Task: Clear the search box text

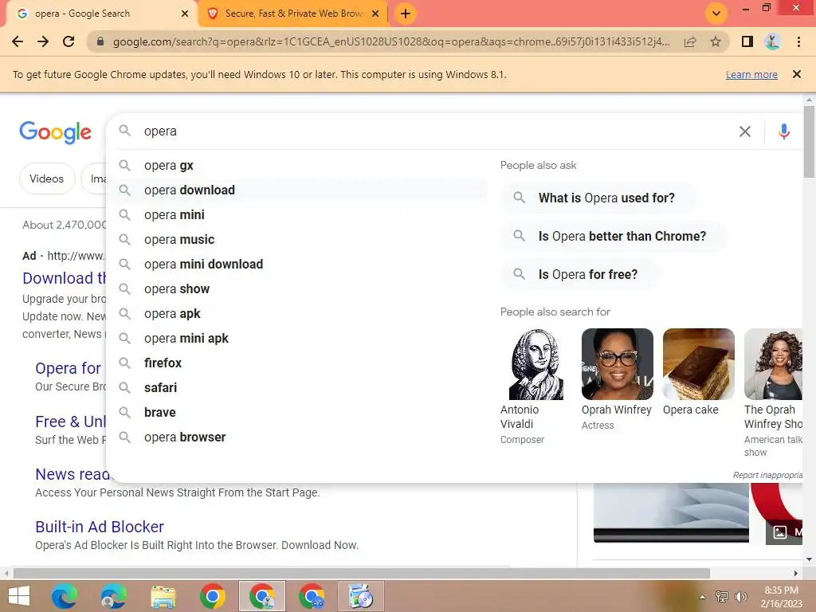Action: point(745,131)
